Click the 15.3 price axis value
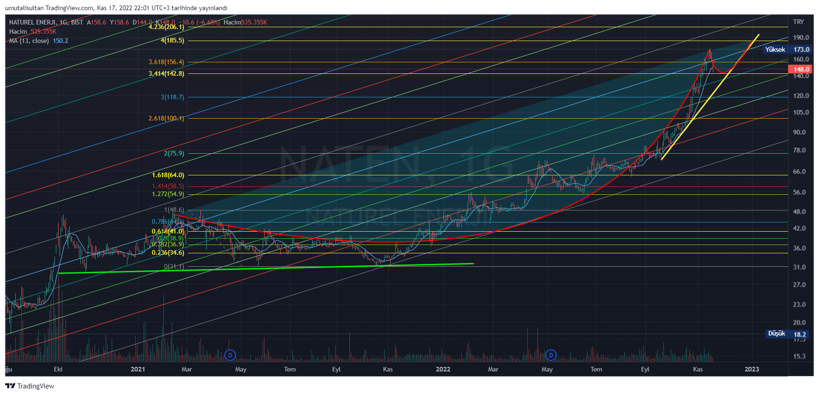 coord(799,356)
